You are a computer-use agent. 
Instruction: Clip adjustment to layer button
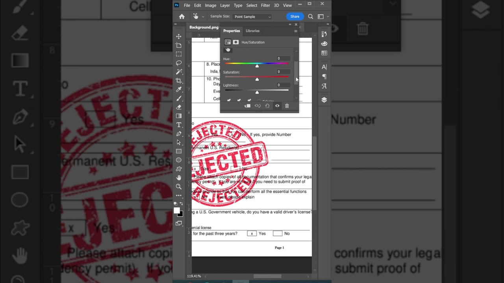tap(247, 106)
